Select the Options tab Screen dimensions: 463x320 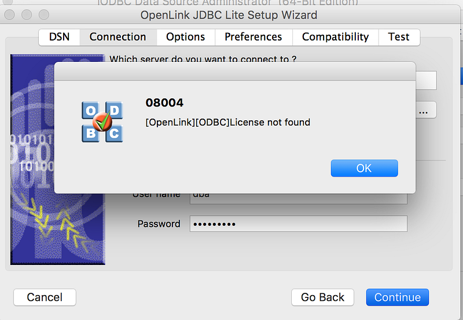pos(185,37)
